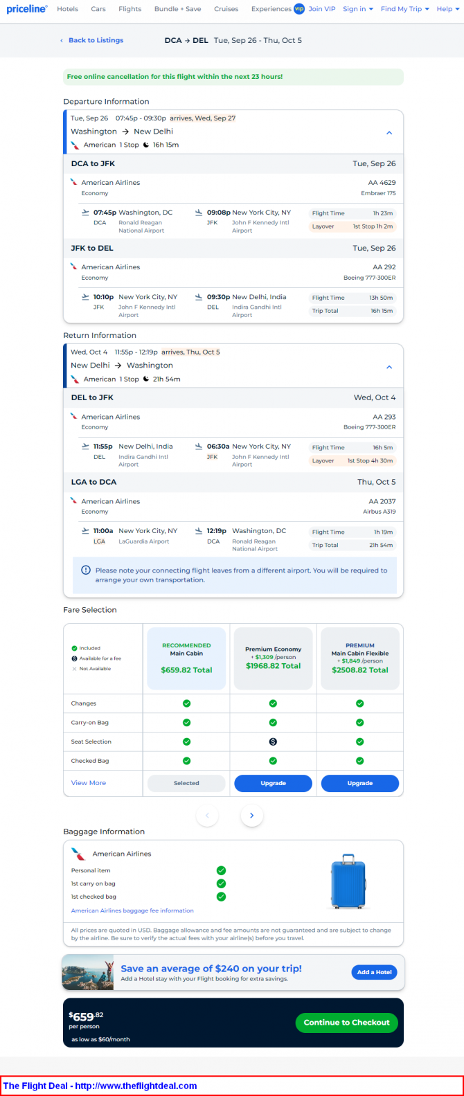Click Main Cabin Flexible Checked Bag checkmark

360,761
